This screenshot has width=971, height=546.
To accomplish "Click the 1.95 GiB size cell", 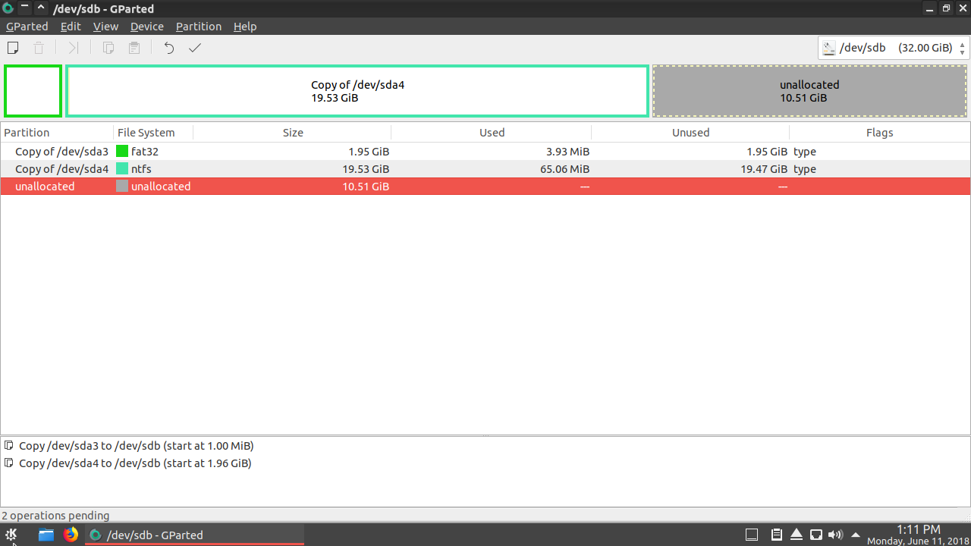I will [x=369, y=152].
